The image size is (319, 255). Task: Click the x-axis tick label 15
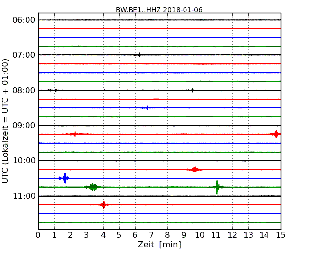point(281,235)
